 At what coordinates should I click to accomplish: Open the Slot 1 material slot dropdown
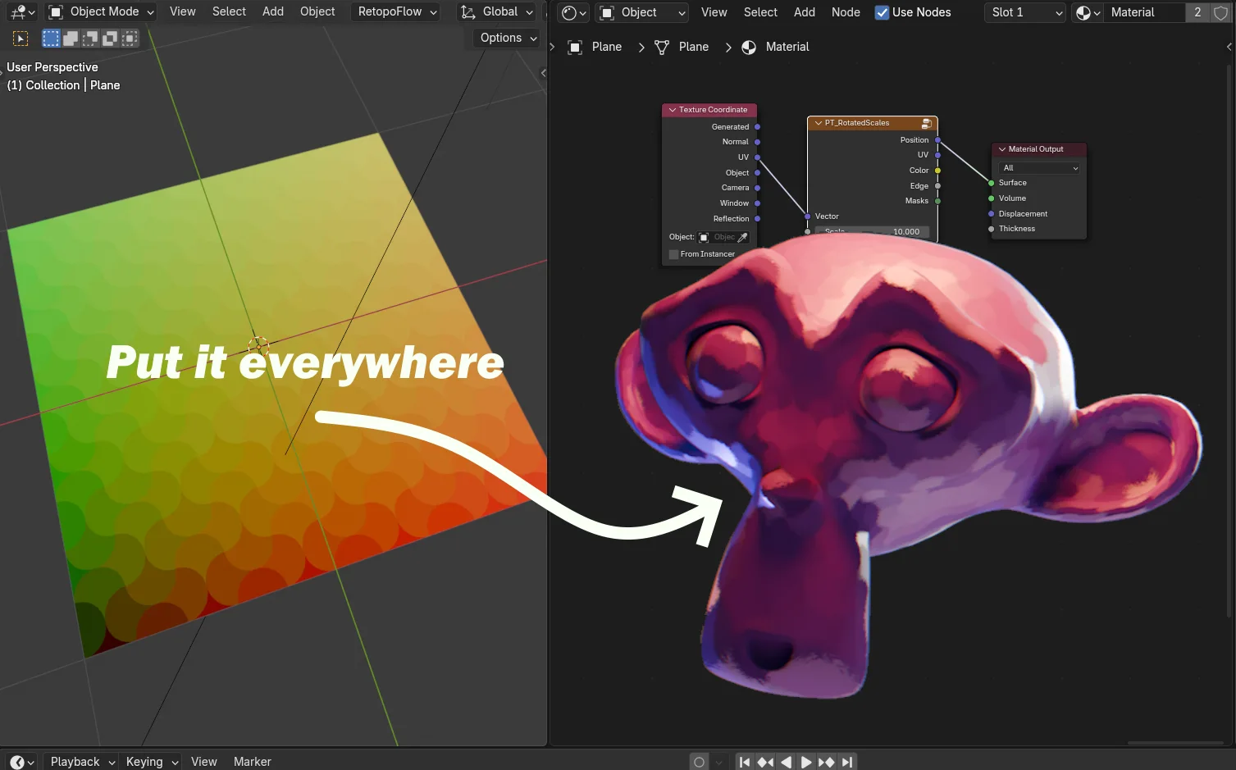coord(1024,12)
